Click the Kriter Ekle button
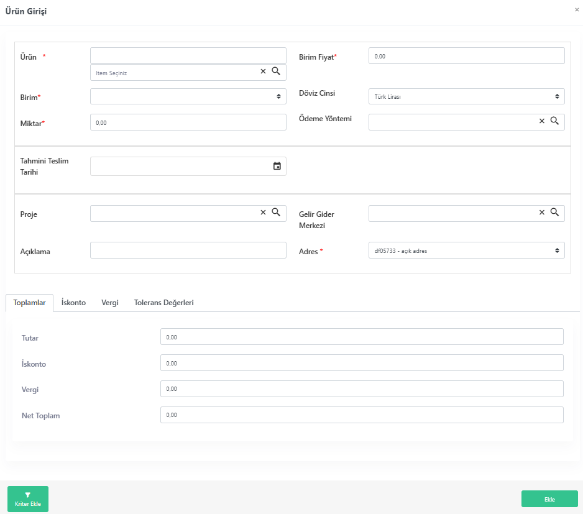This screenshot has height=514, width=583. click(28, 499)
